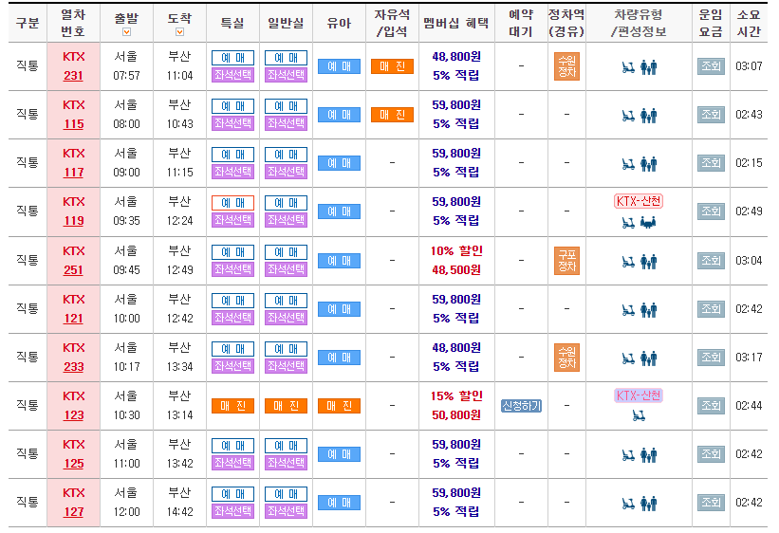The image size is (779, 533).
Task: Open train number KTX 127 link
Action: pos(73,512)
